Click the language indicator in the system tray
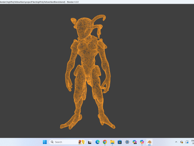 click(x=193, y=142)
